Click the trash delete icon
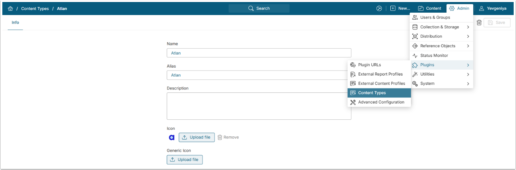This screenshot has width=516, height=170. tap(479, 23)
